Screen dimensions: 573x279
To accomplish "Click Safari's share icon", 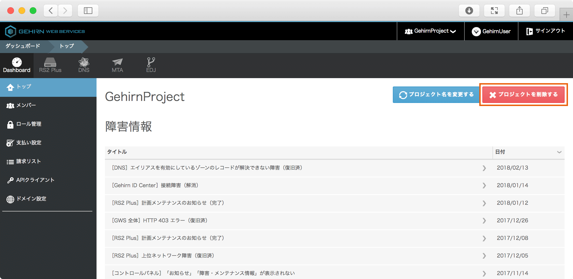I will [519, 11].
